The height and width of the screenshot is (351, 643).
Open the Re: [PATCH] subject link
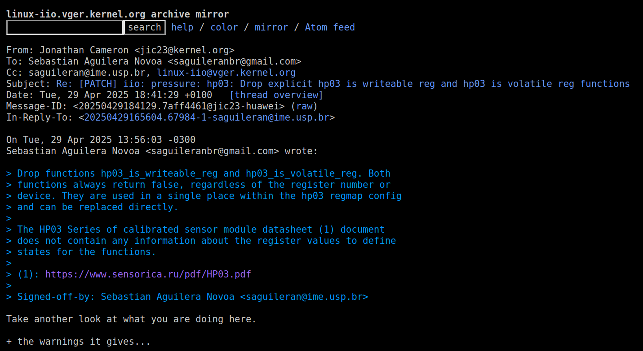tap(342, 84)
